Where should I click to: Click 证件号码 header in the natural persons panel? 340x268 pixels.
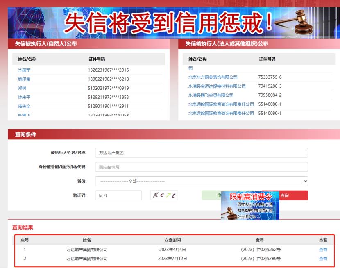click(97, 59)
